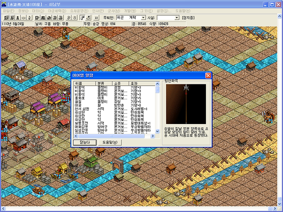The width and height of the screenshot is (283, 212).
Task: Select the 철질 row in item list
Action: (x=114, y=102)
